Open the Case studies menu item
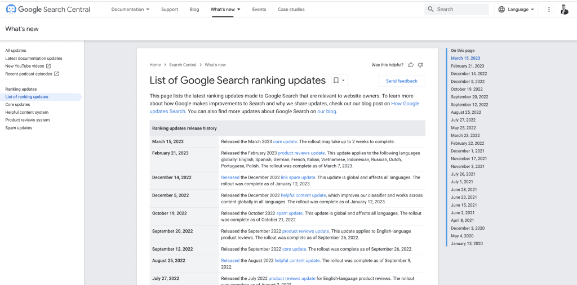 pos(291,9)
